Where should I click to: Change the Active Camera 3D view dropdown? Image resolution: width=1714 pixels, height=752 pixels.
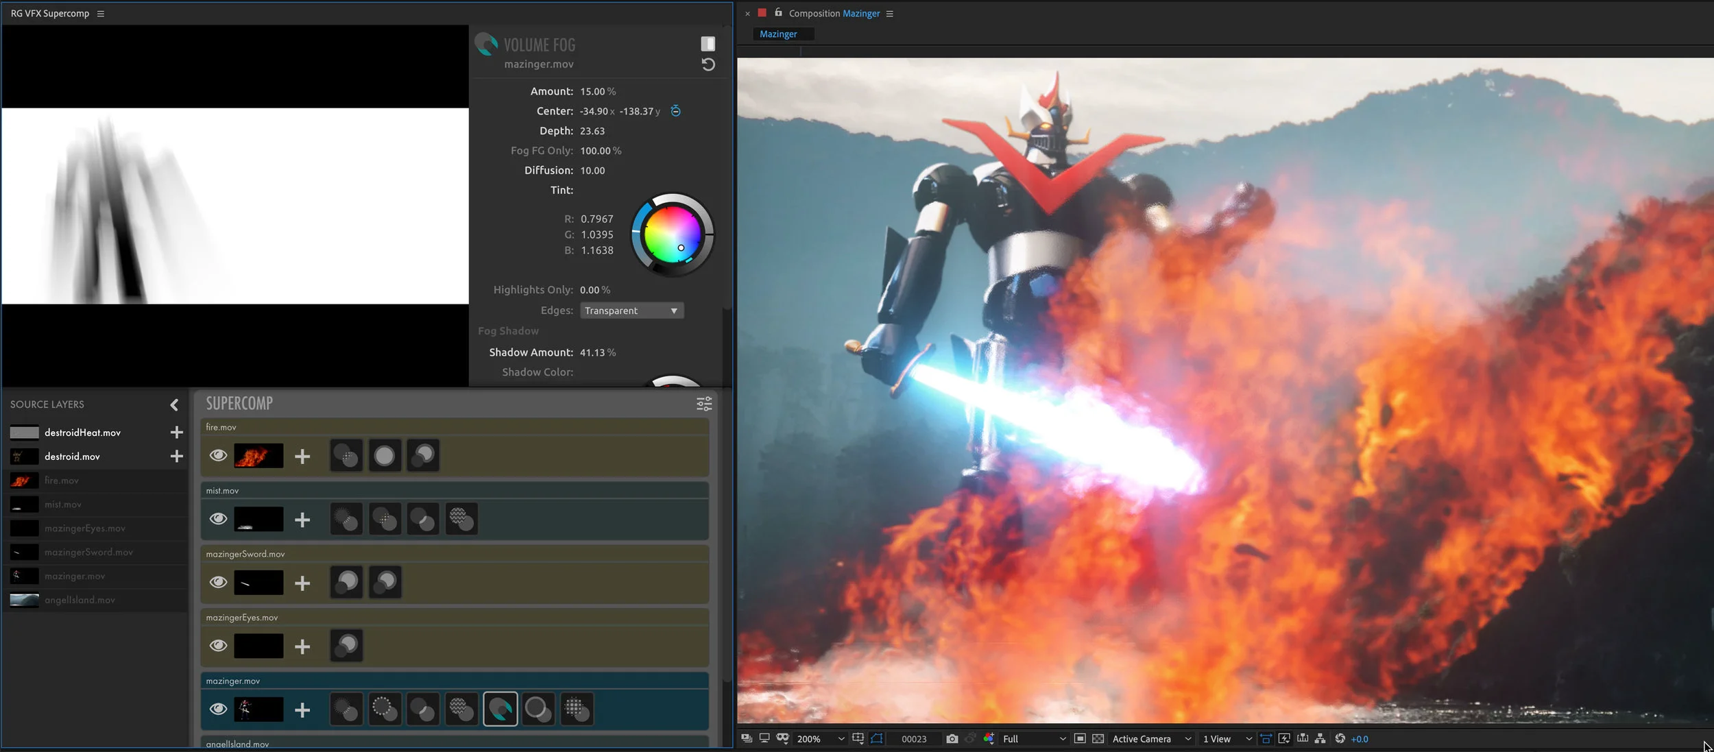click(x=1150, y=739)
